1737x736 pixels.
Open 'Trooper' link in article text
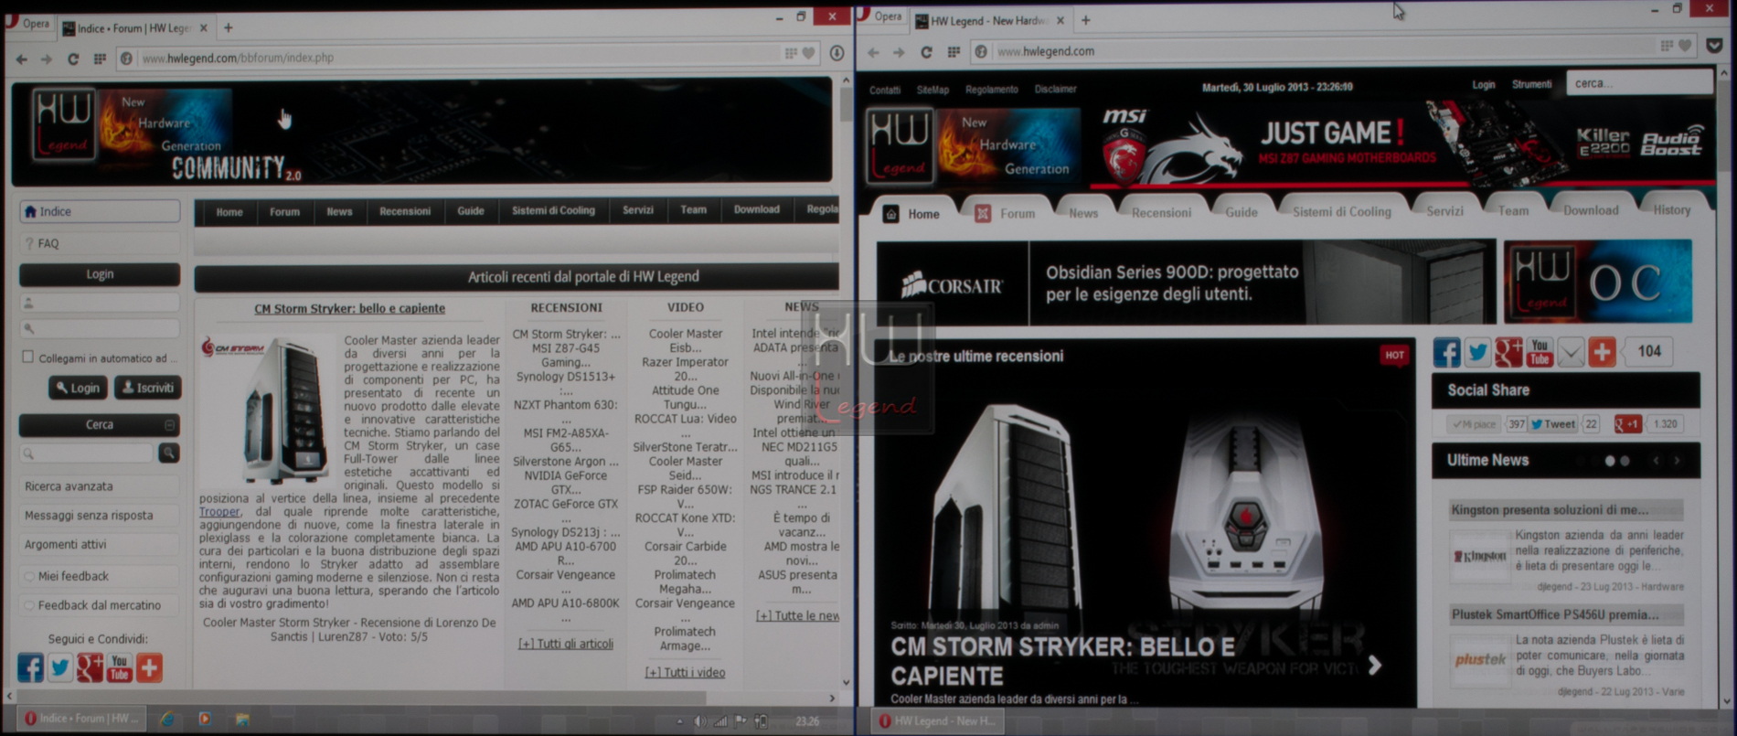click(x=219, y=512)
